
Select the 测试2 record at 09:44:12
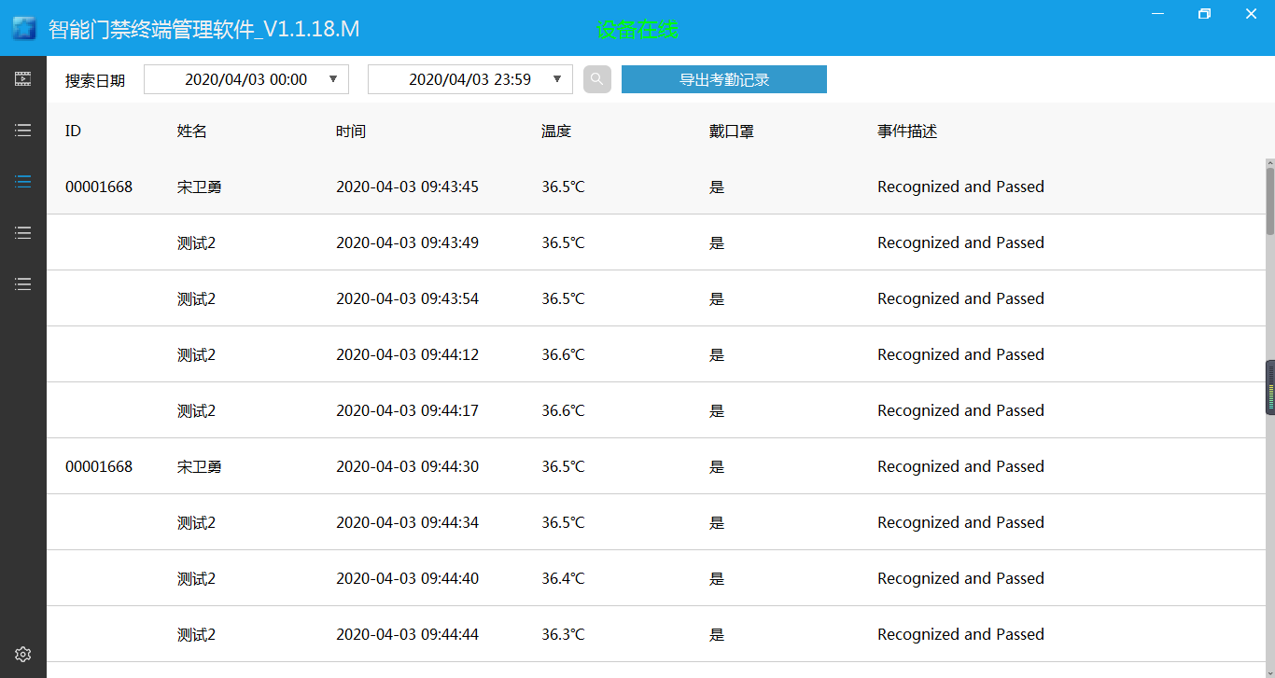[197, 354]
